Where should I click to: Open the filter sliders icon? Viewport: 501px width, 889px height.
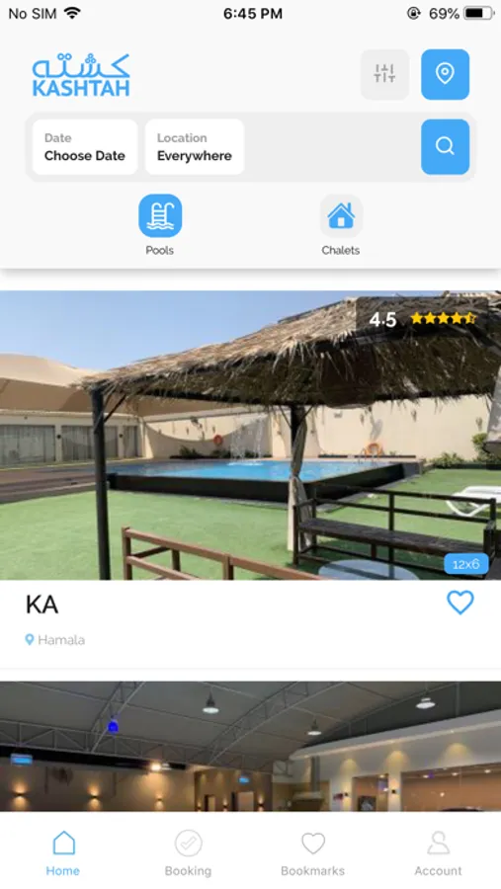384,74
